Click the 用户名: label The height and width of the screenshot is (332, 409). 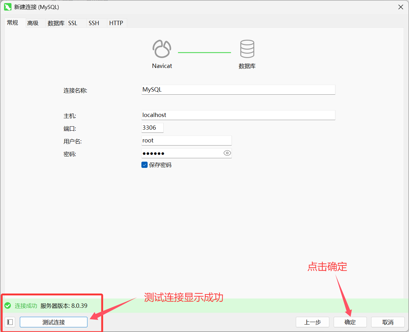tap(73, 141)
